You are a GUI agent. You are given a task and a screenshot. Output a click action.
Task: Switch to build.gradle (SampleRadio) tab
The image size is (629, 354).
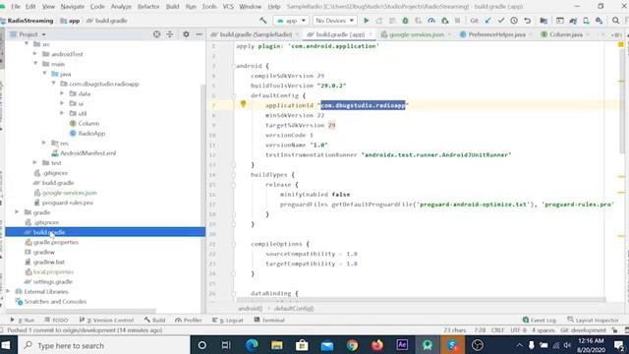coord(256,34)
